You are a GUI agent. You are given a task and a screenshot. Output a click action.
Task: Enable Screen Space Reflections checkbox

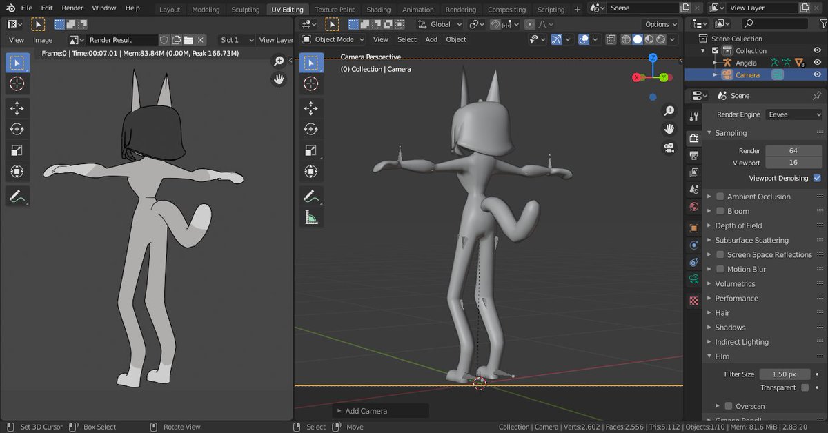coord(720,254)
